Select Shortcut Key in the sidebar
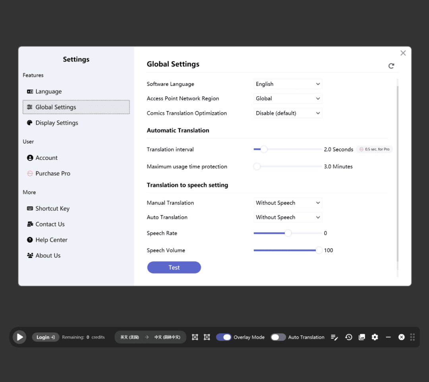 [52, 209]
